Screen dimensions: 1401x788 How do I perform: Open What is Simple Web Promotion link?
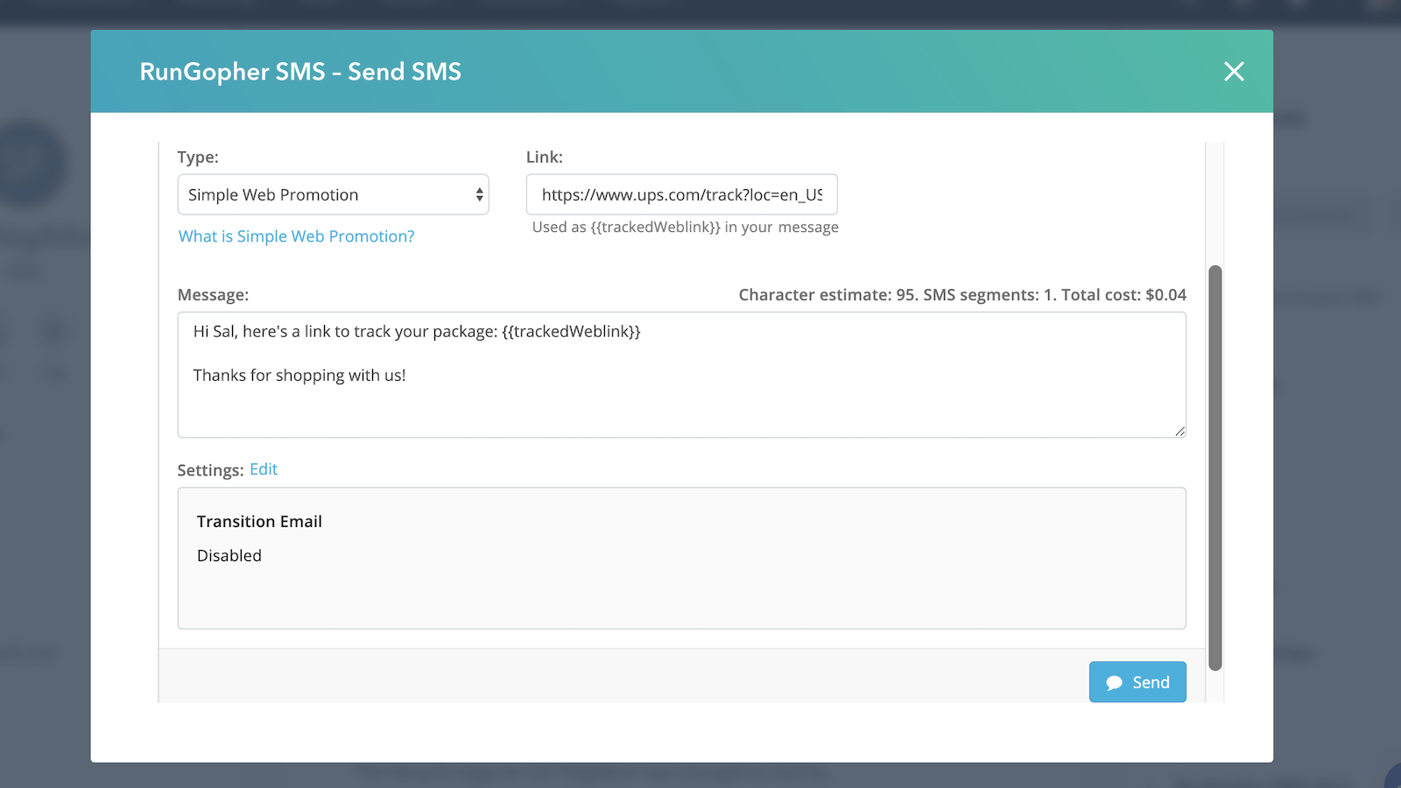click(x=296, y=236)
